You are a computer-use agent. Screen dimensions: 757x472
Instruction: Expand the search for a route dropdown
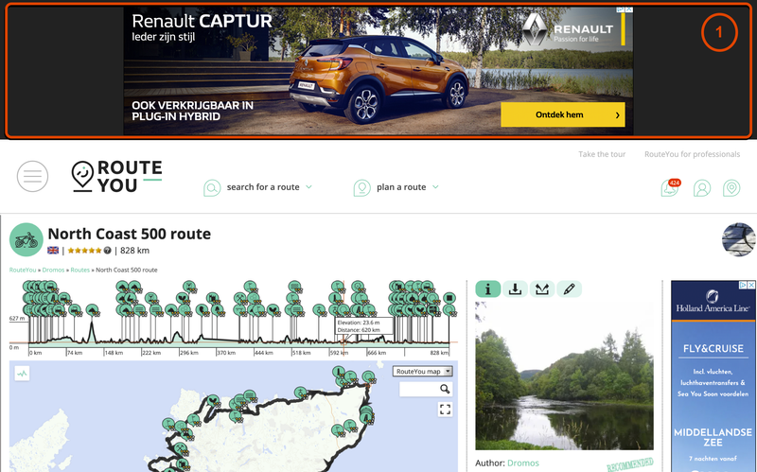pyautogui.click(x=309, y=186)
